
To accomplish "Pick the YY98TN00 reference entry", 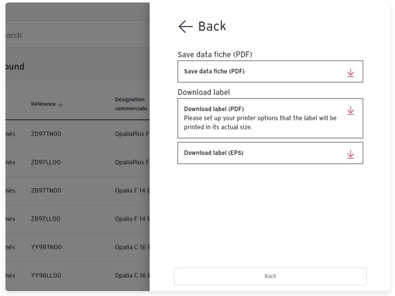I will click(x=46, y=247).
